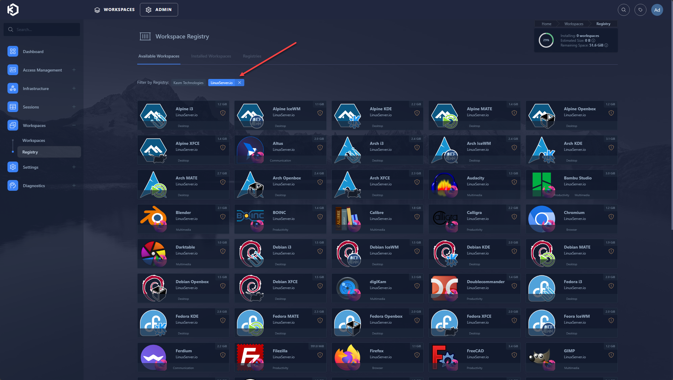The image size is (673, 380).
Task: Click the Filezilla workspace icon
Action: [x=250, y=357]
